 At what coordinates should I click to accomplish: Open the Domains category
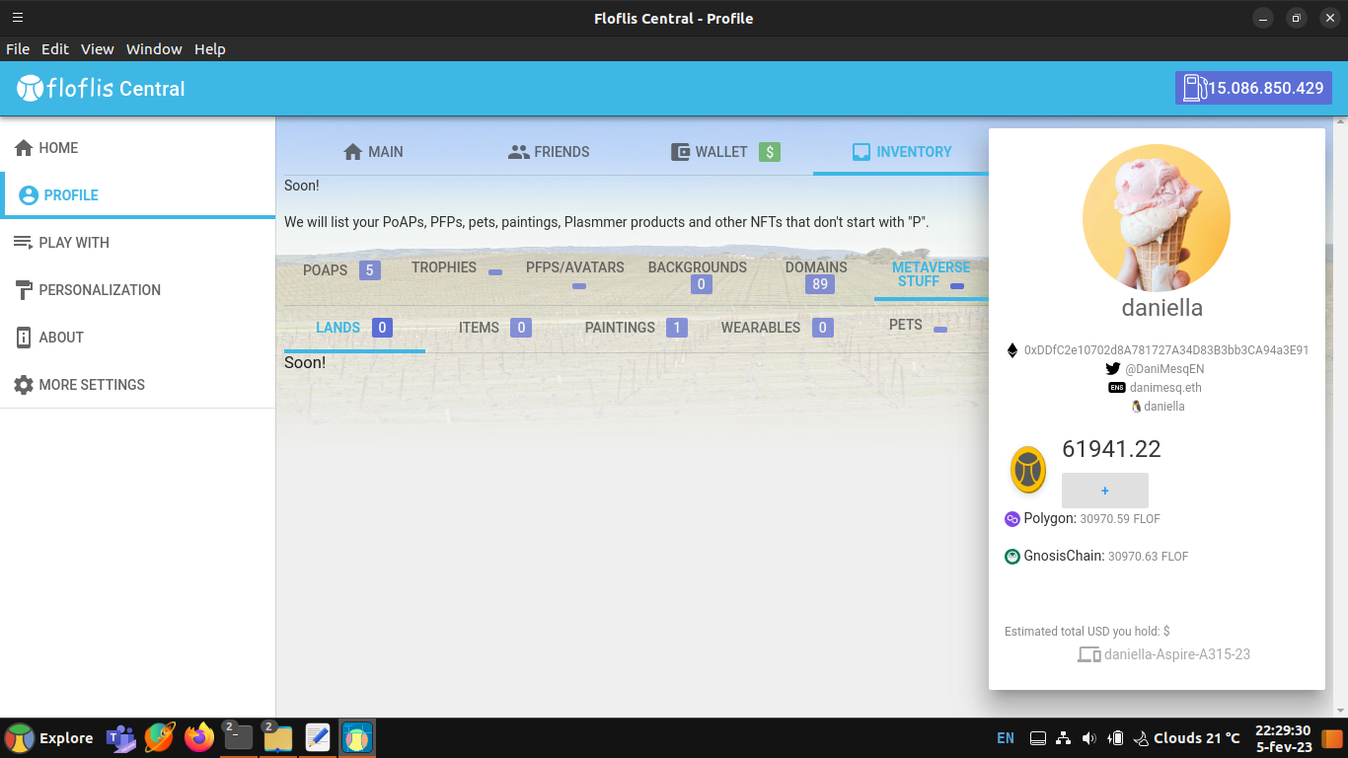(x=817, y=275)
